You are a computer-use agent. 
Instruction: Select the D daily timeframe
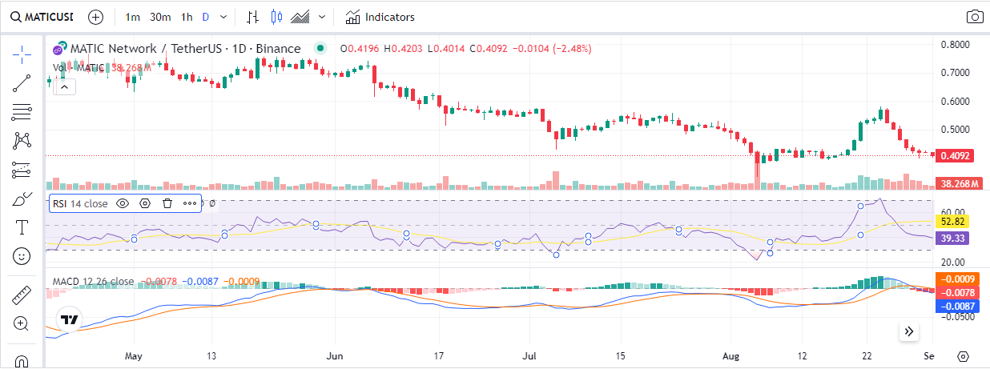tap(206, 17)
